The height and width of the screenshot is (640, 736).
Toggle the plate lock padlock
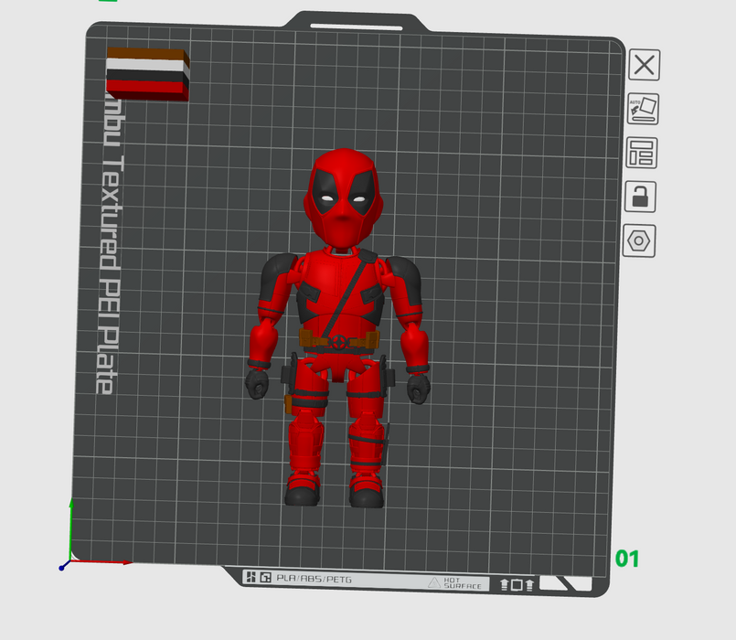[642, 196]
